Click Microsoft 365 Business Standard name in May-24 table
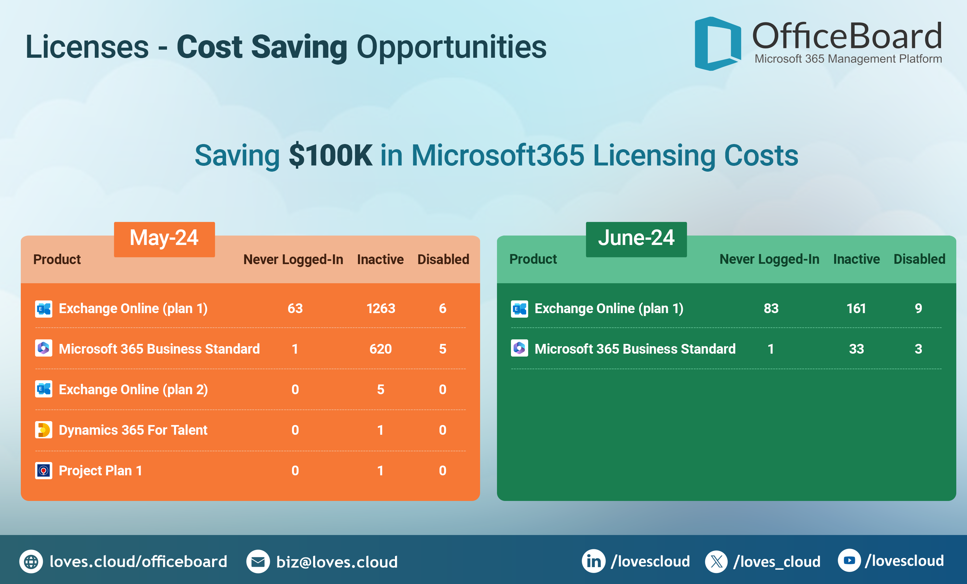 pyautogui.click(x=159, y=349)
